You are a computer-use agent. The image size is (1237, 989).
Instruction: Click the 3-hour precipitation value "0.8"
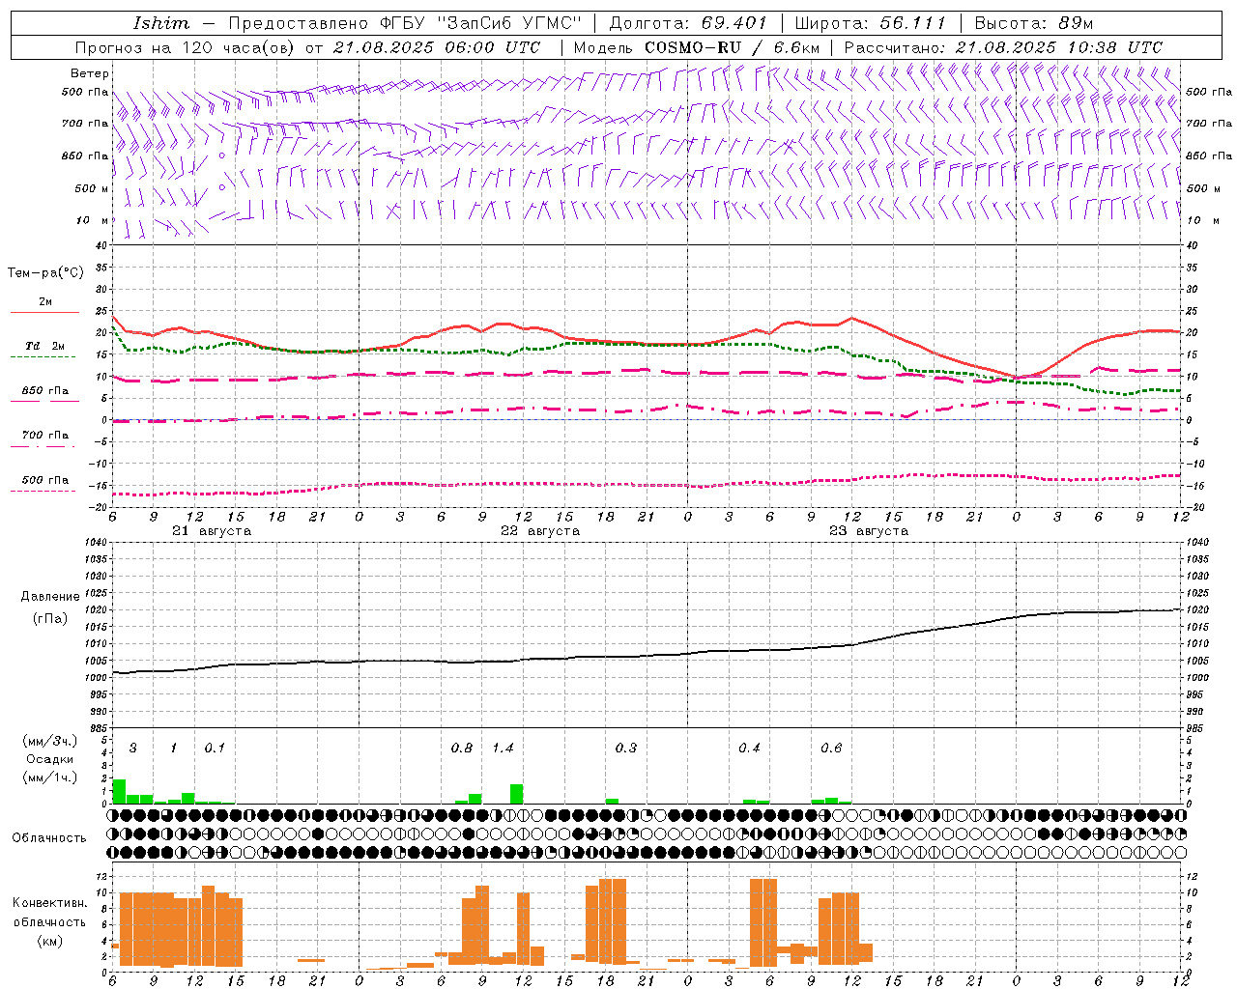[x=462, y=749]
